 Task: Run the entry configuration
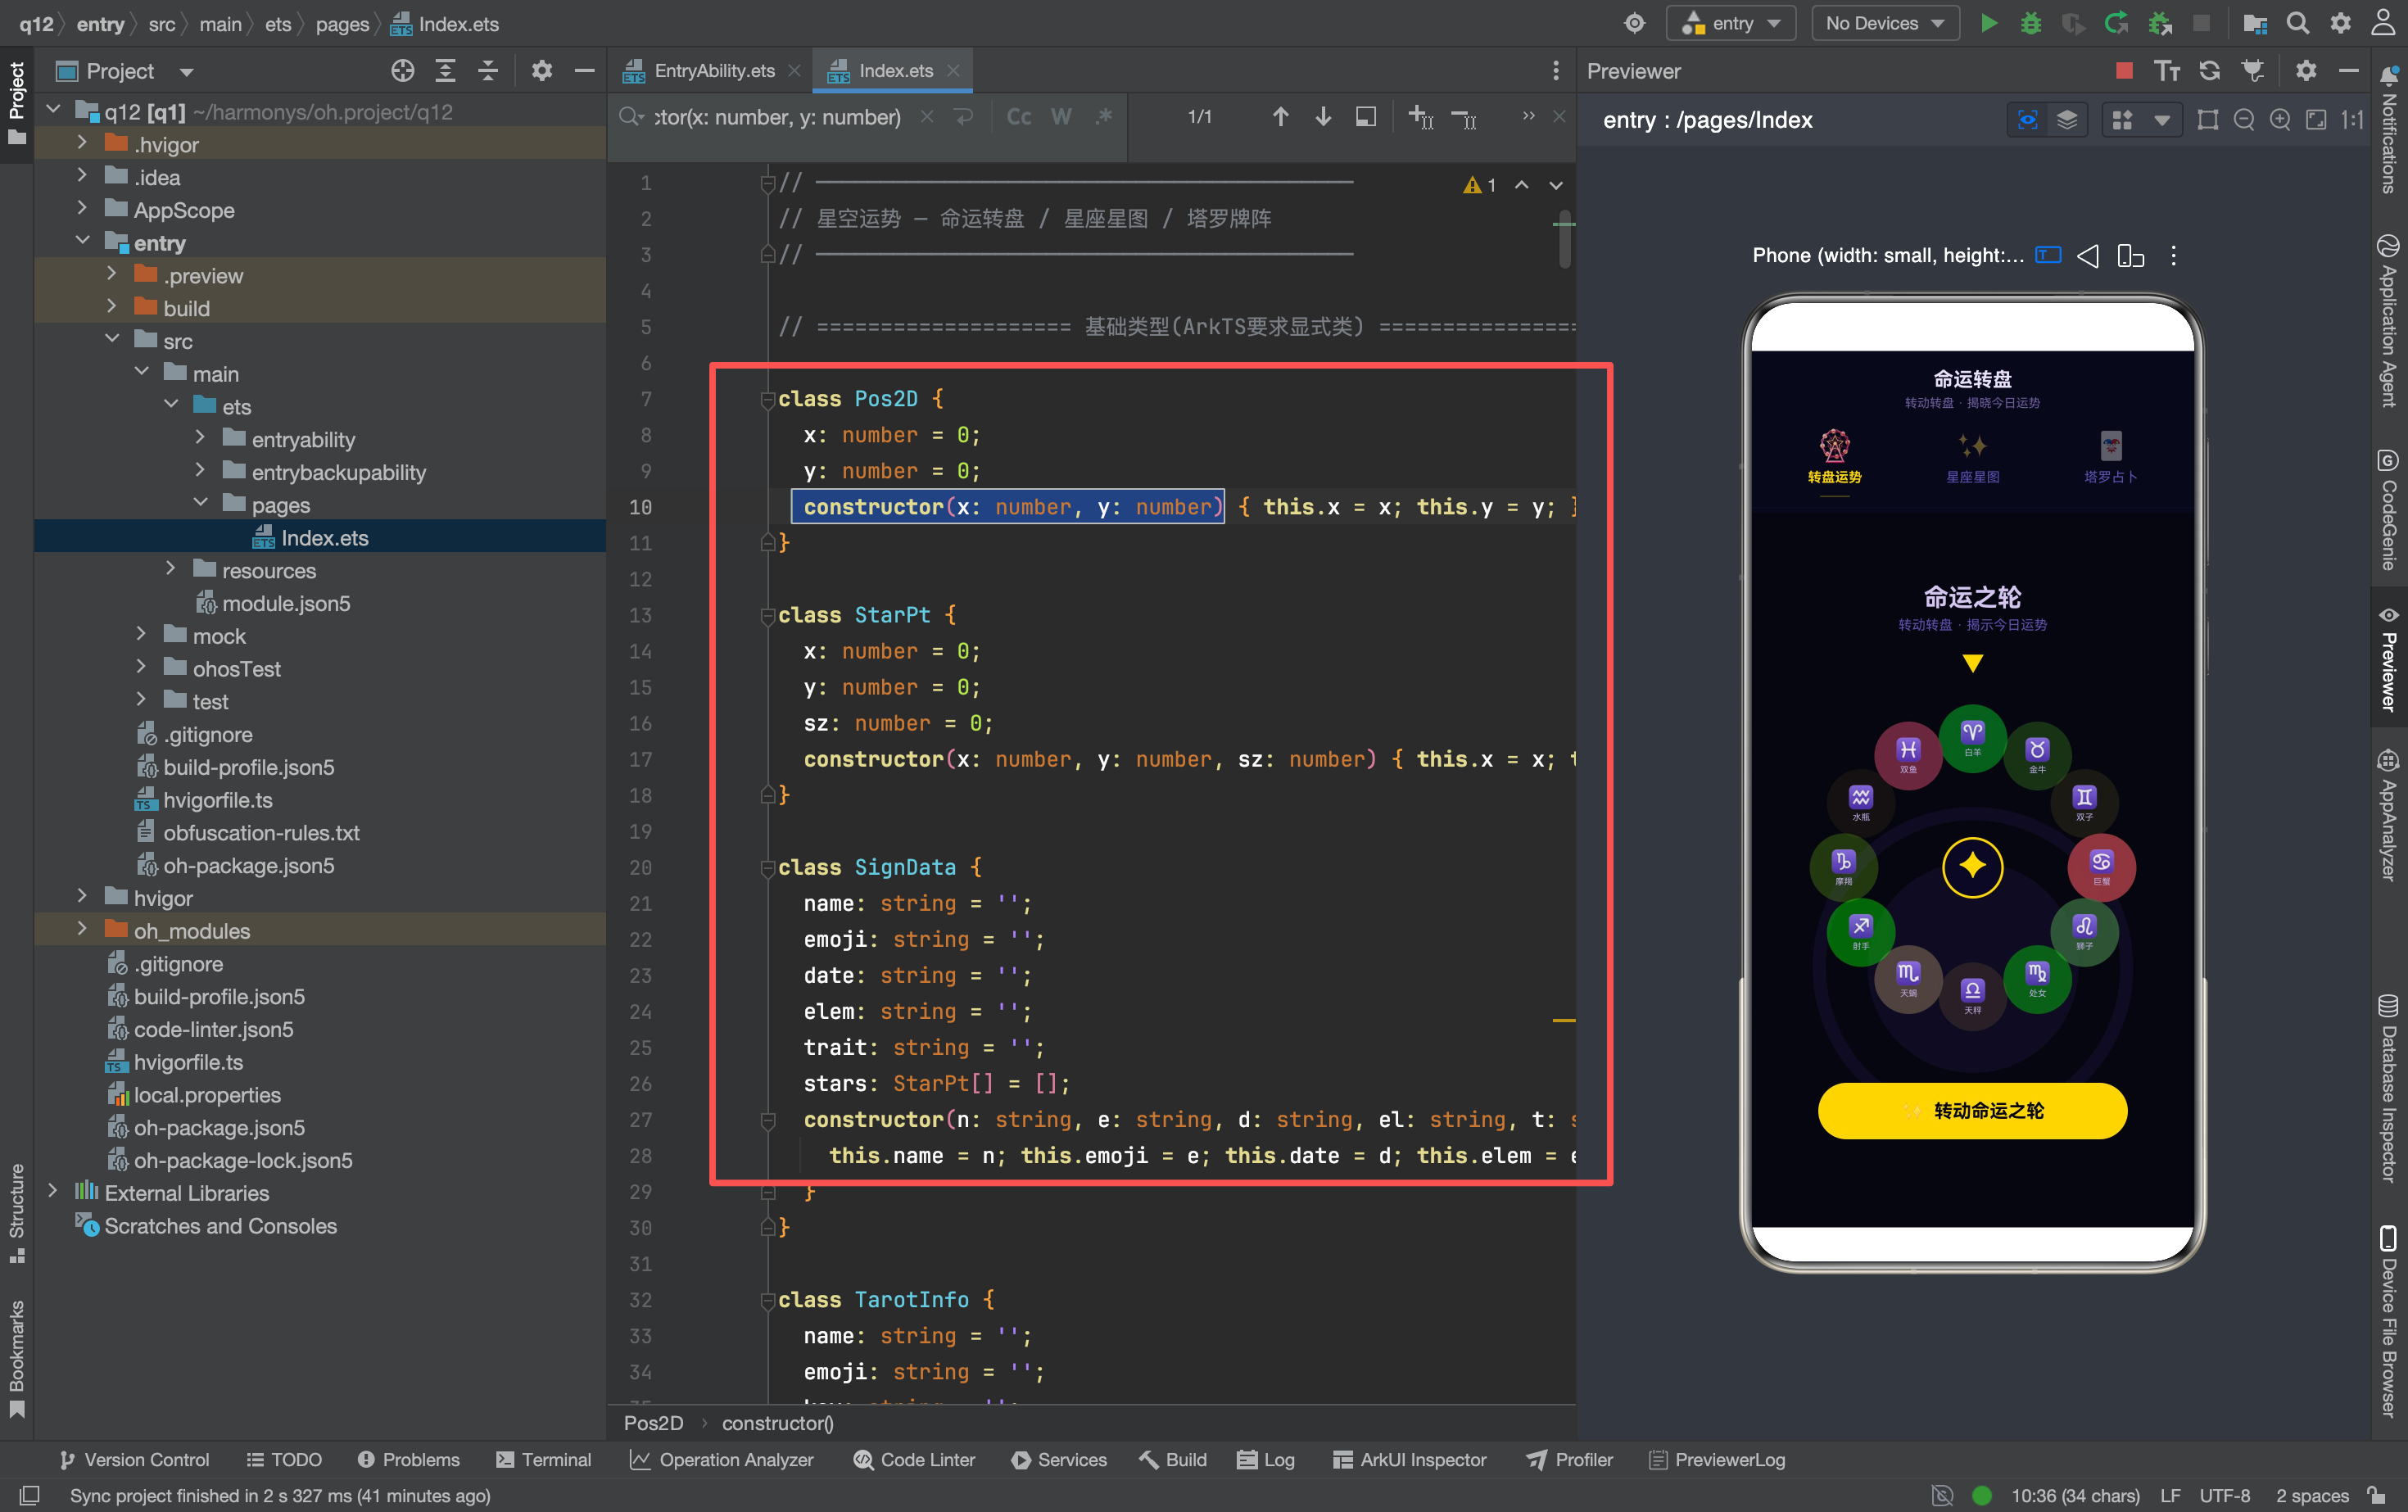coord(1989,23)
